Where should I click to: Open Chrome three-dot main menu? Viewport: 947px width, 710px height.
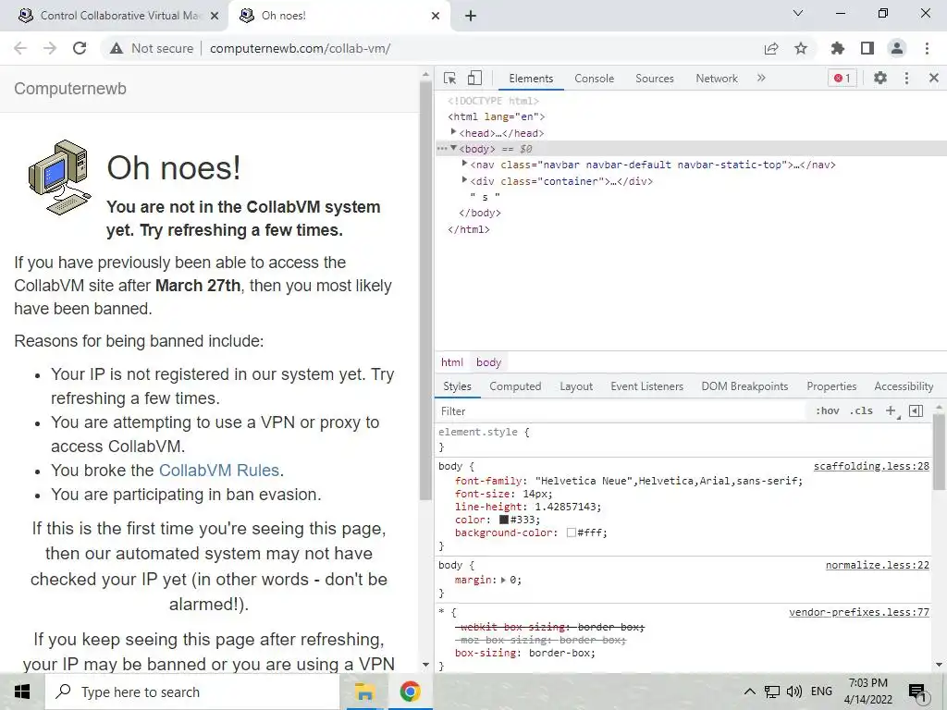(x=927, y=48)
